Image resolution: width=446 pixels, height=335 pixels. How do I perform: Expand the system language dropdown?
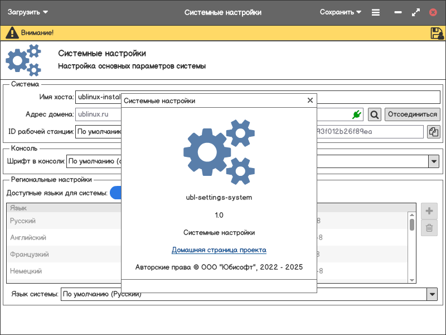pos(432,294)
